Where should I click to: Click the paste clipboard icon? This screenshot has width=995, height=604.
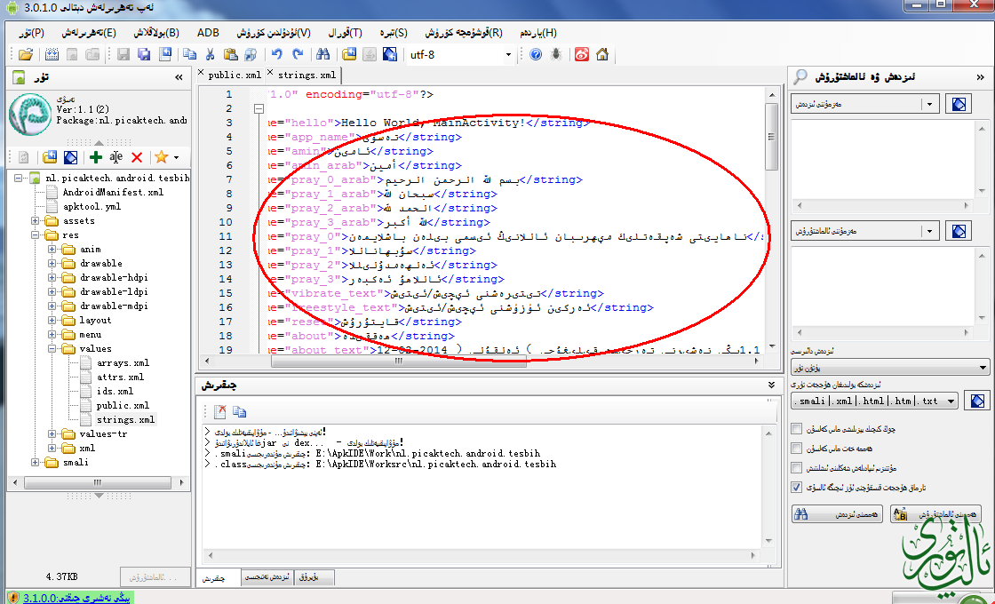coord(230,54)
